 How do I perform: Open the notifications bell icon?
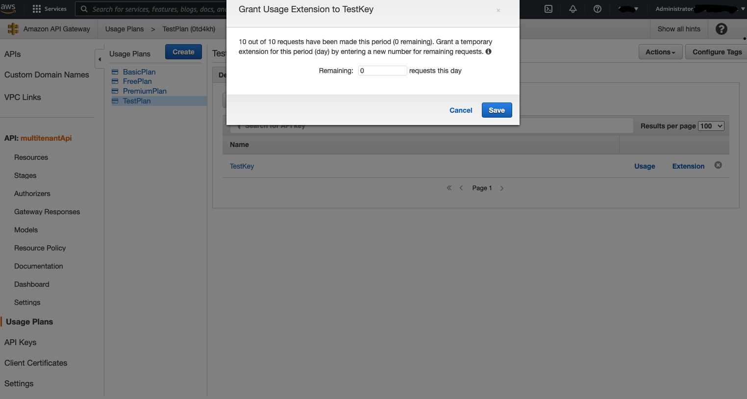[573, 9]
